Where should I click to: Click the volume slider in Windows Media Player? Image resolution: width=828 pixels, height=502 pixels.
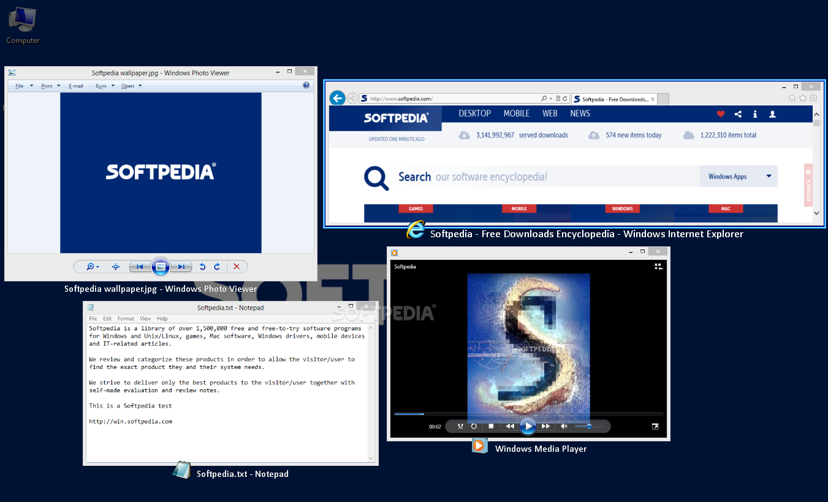(589, 426)
